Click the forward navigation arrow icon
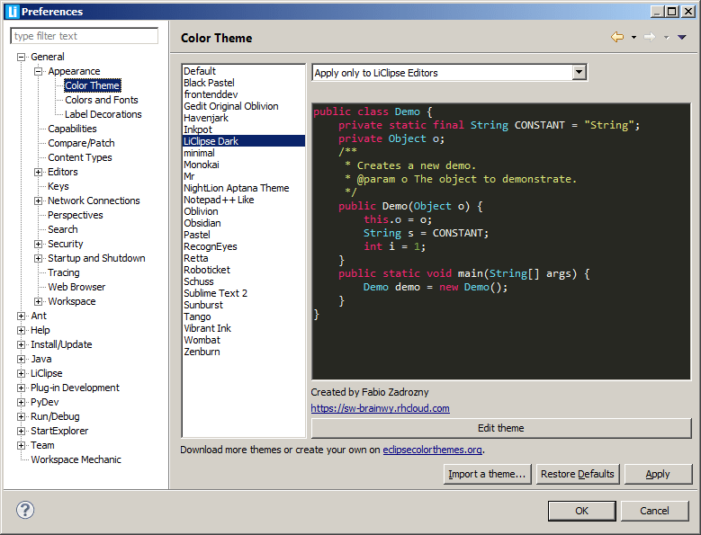This screenshot has height=535, width=701. point(650,37)
